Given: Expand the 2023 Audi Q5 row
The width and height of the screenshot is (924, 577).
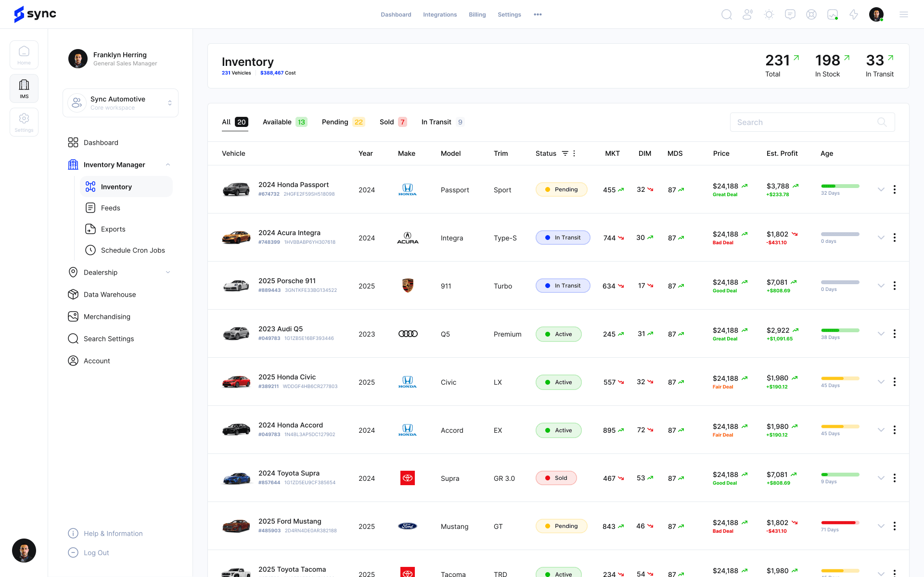Looking at the screenshot, I should point(881,334).
